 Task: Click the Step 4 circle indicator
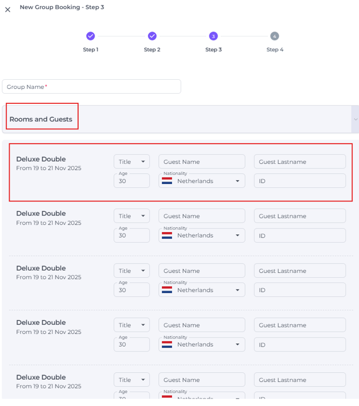click(274, 36)
